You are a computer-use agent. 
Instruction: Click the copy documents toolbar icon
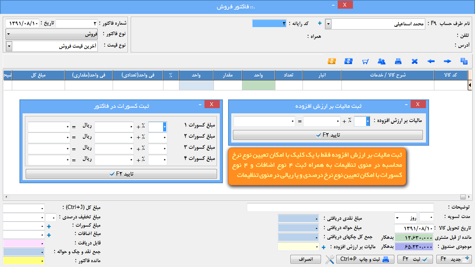[x=464, y=62]
